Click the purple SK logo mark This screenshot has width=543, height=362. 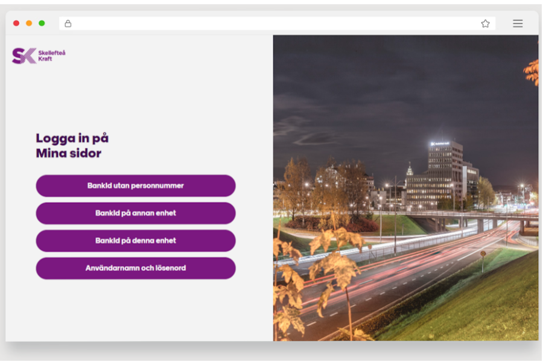tap(24, 56)
